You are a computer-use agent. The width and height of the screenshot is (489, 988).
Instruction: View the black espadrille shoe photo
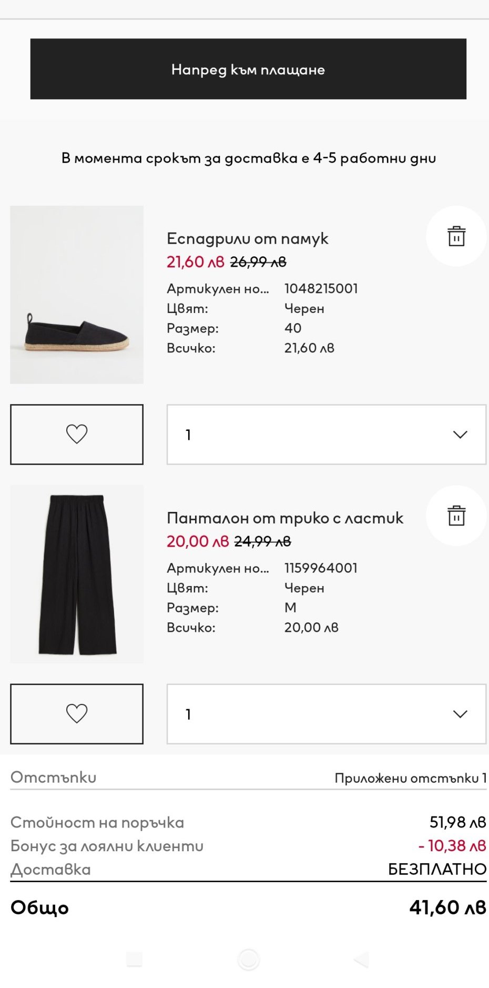77,295
